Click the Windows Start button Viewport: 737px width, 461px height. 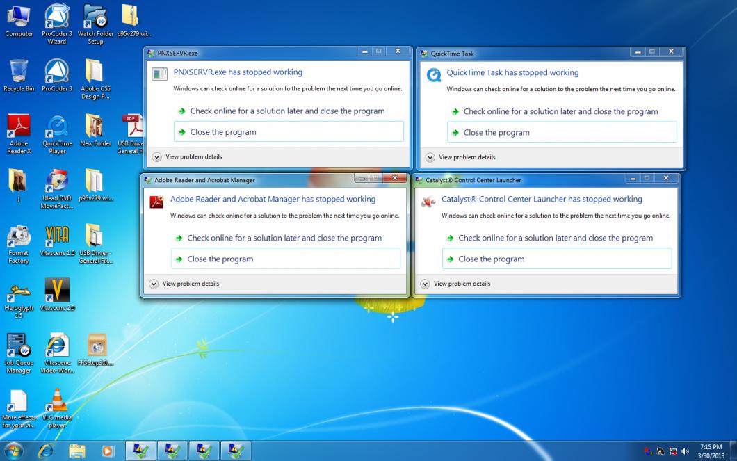14,451
